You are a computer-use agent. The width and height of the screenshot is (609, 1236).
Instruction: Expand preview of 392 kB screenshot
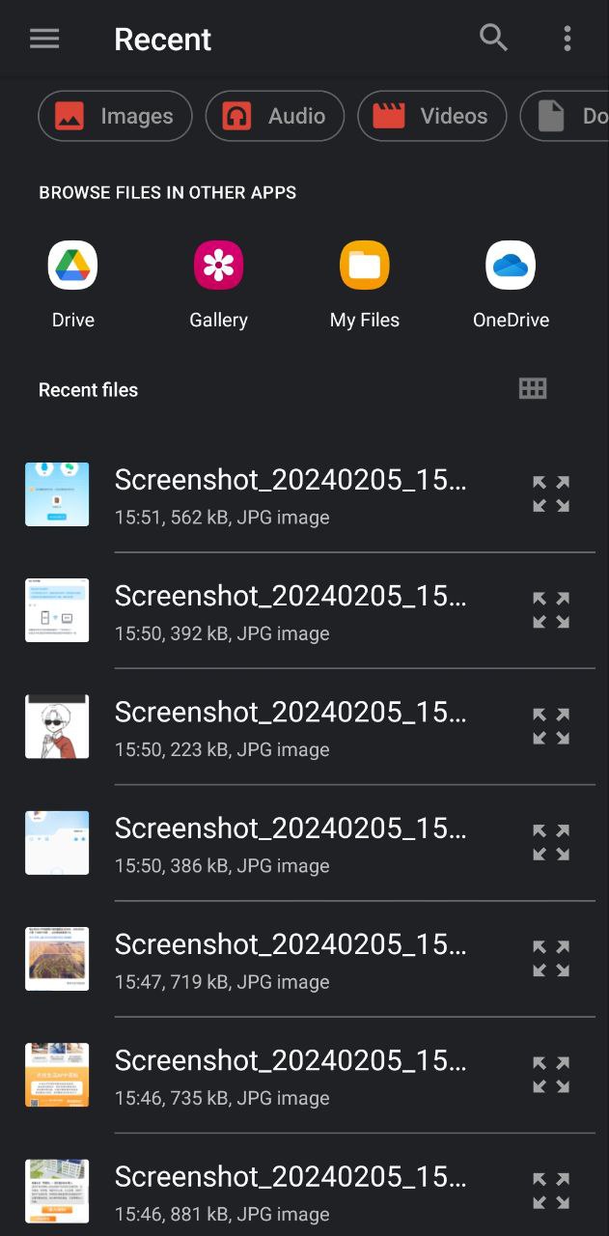tap(551, 610)
